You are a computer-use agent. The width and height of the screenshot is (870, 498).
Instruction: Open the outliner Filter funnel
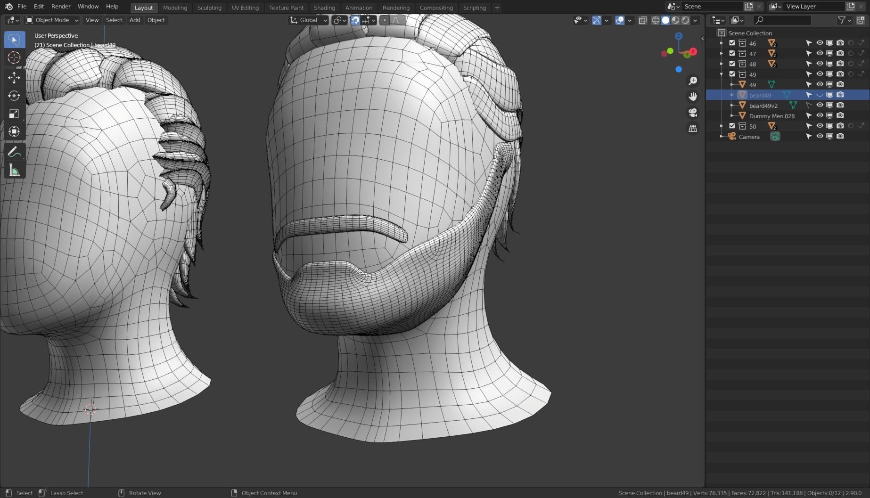pyautogui.click(x=842, y=20)
